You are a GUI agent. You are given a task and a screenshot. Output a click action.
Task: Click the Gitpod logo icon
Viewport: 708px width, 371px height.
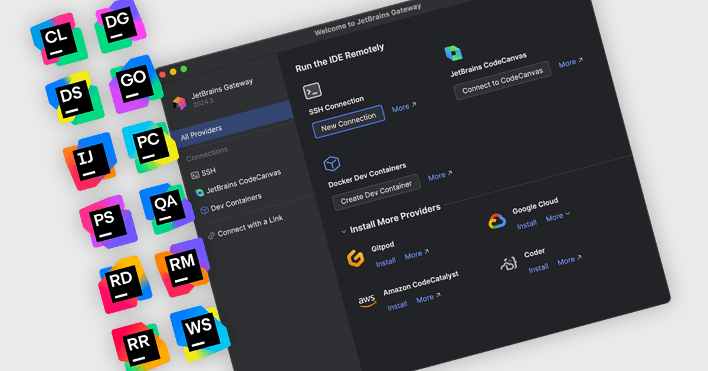[355, 257]
